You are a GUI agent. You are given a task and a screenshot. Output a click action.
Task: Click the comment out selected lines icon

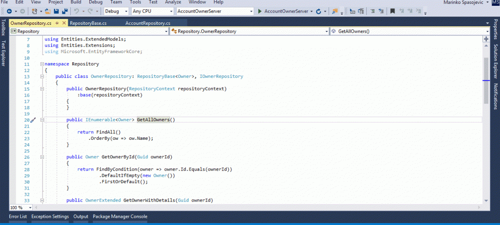pos(372,11)
